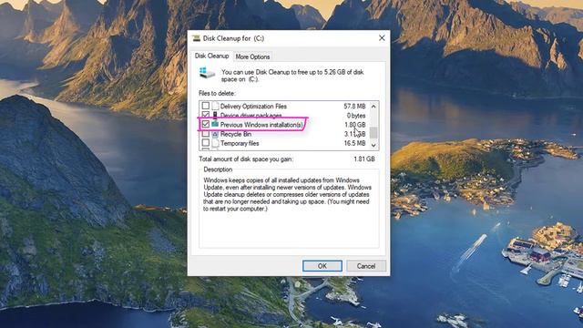Confirm cleanup with the OK button

click(322, 266)
